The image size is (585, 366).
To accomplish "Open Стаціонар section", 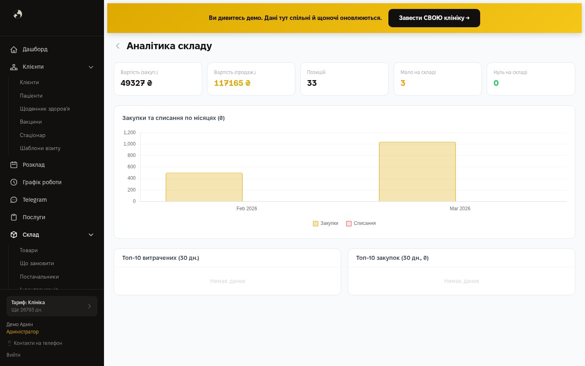I will [32, 135].
